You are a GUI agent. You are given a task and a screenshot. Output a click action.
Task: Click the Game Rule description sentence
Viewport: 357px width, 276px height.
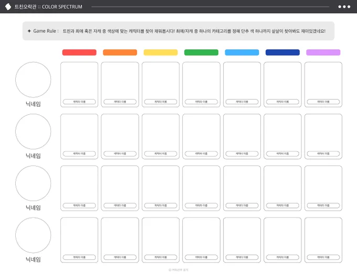[194, 31]
